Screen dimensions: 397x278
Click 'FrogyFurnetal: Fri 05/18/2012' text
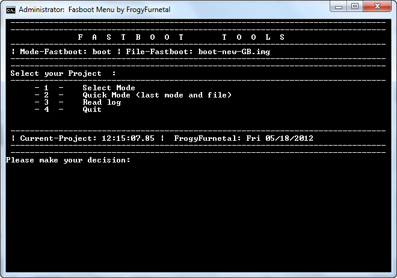[x=244, y=138]
